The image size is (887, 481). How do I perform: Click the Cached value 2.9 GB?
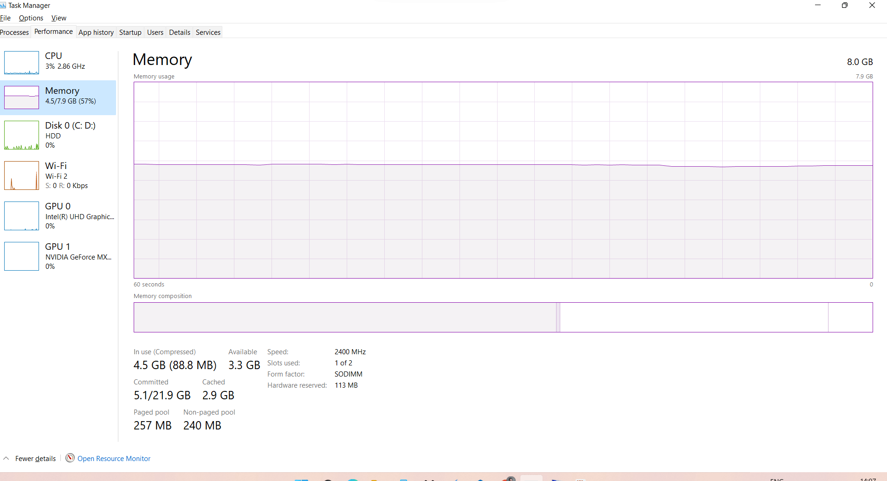pyautogui.click(x=218, y=395)
